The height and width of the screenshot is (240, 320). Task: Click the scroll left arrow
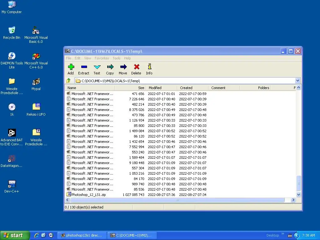(x=67, y=200)
